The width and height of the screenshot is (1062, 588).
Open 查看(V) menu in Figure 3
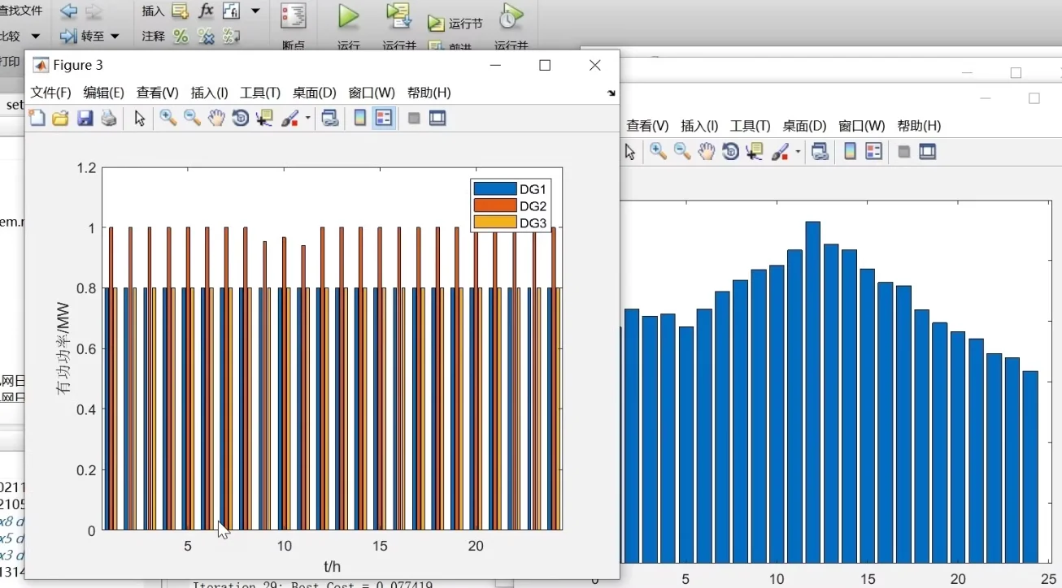(158, 93)
